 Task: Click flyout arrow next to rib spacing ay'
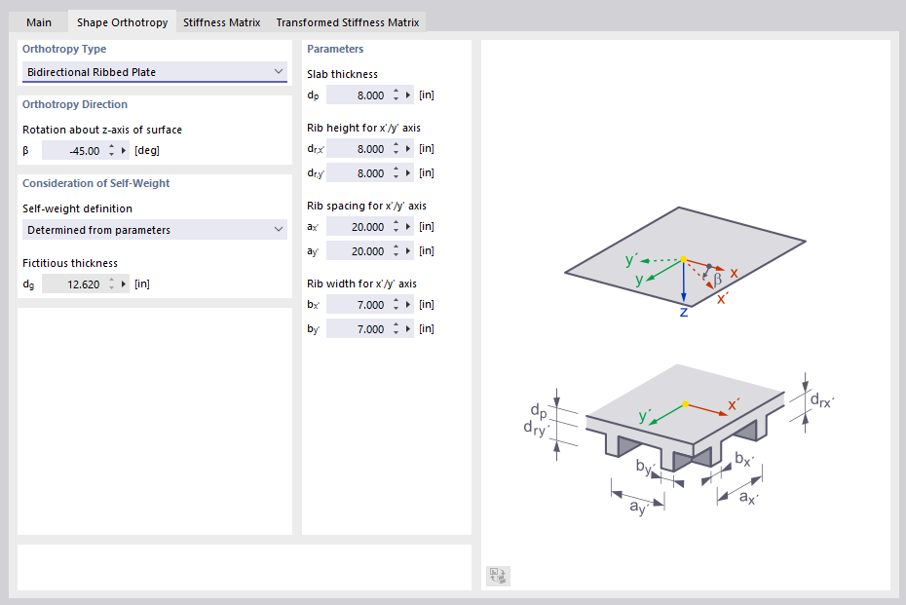pyautogui.click(x=408, y=250)
